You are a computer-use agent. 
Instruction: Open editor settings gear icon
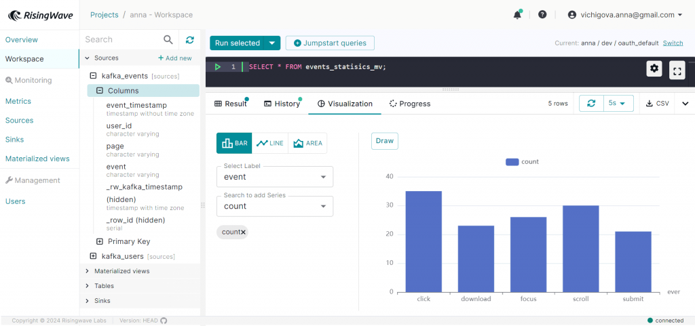[654, 68]
